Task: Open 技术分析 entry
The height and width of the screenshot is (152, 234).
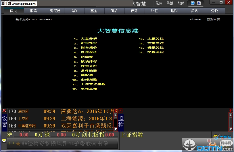Action: pos(89,66)
